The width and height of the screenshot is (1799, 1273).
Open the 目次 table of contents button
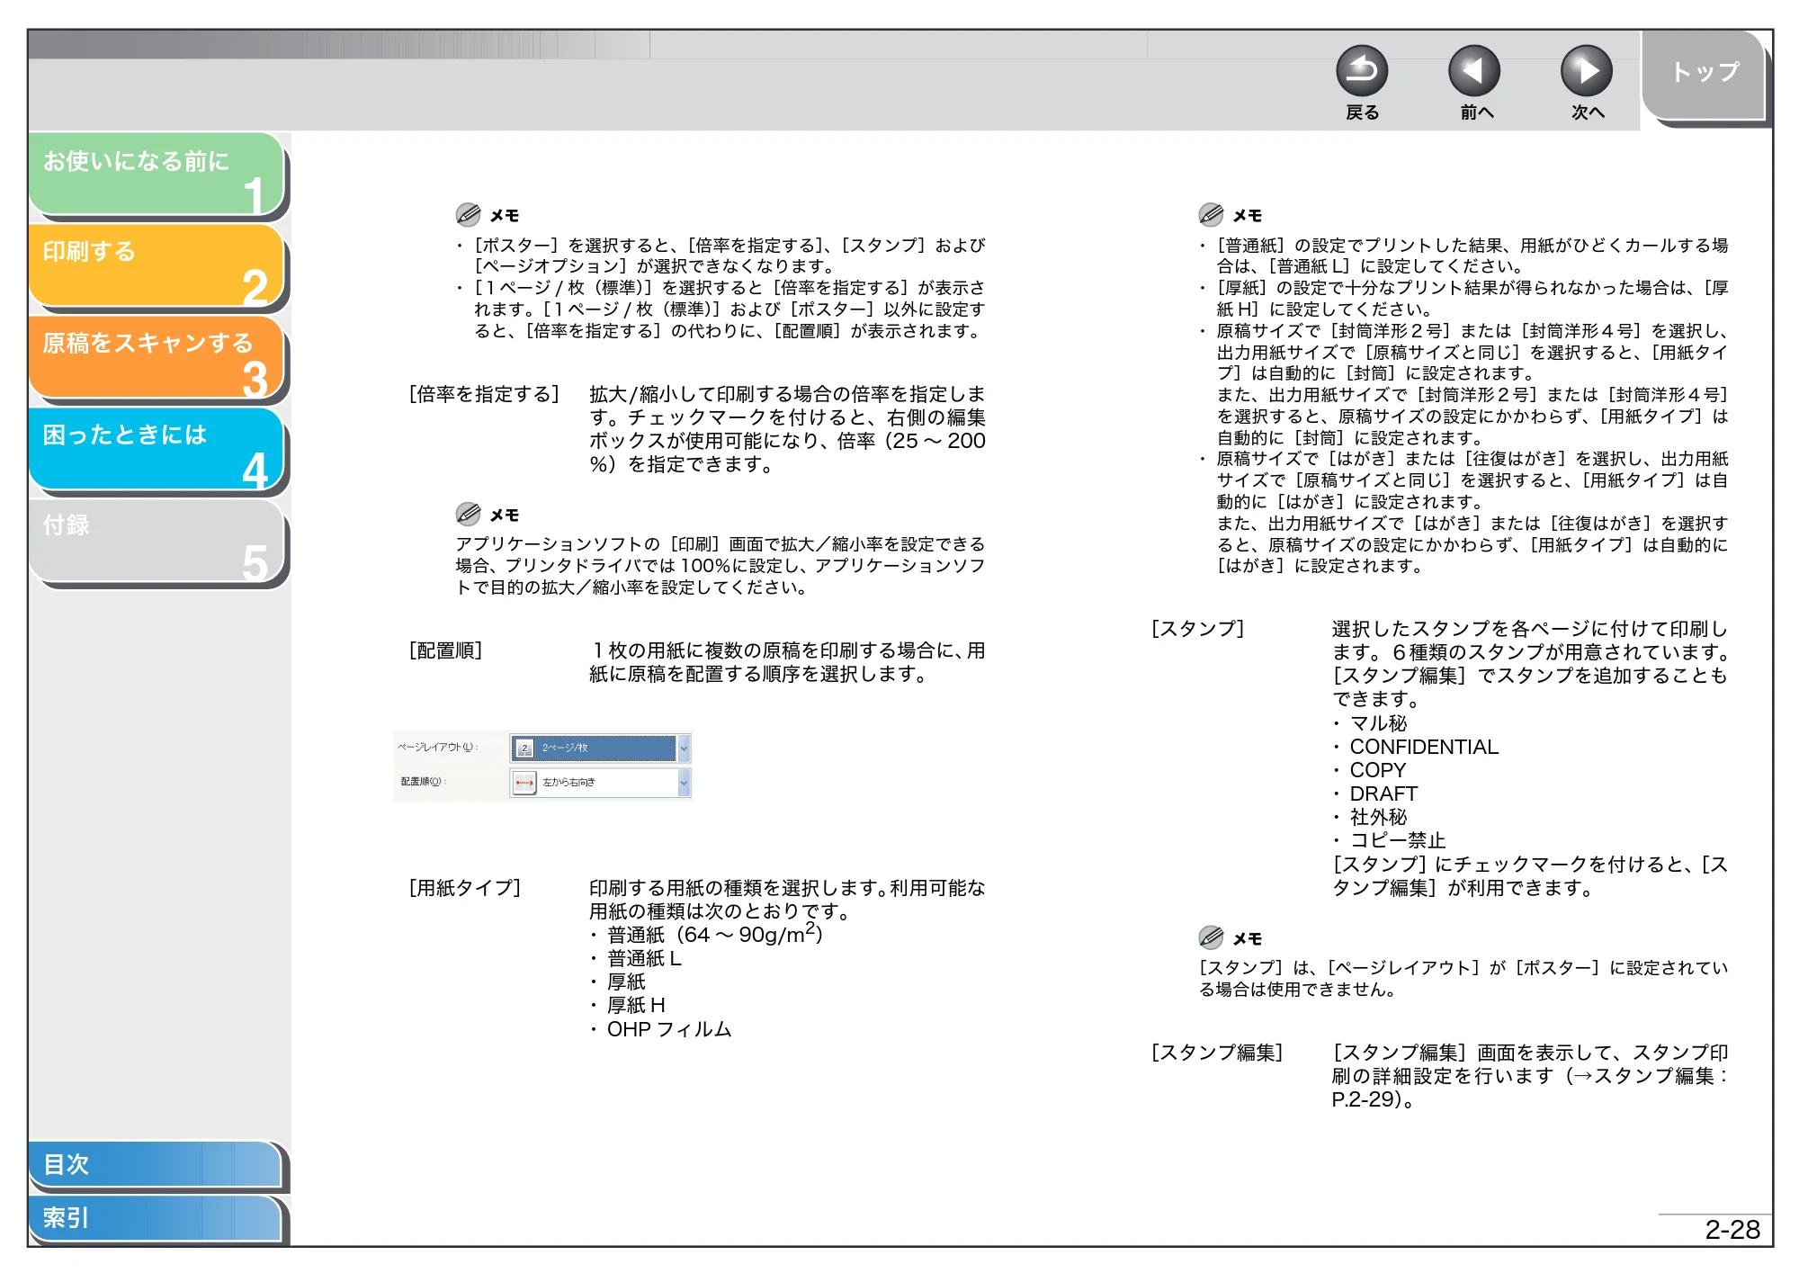coord(155,1164)
